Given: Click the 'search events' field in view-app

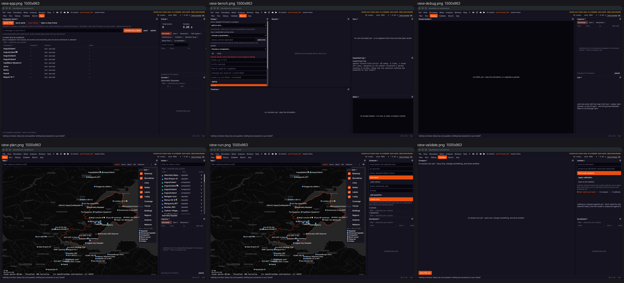Looking at the screenshot, I should (x=174, y=45).
